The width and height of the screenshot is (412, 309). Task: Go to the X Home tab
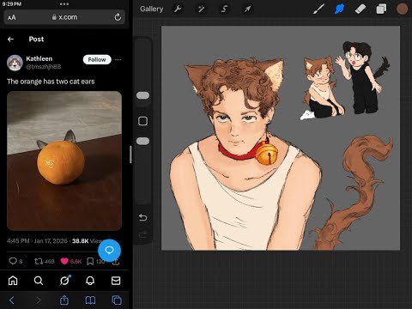[x=13, y=281]
